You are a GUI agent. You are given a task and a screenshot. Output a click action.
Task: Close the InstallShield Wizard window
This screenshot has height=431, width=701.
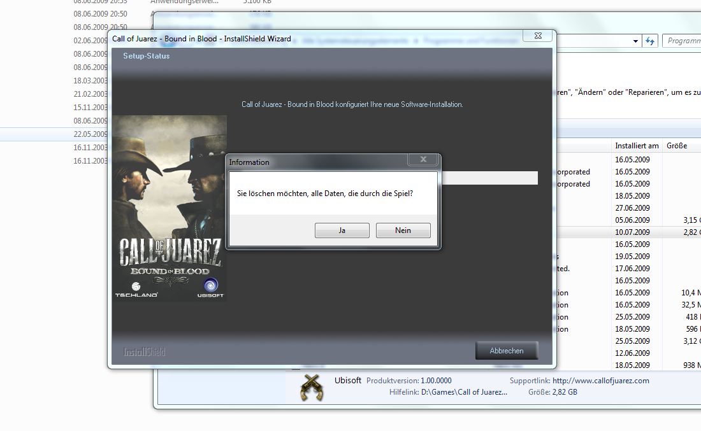[x=538, y=36]
